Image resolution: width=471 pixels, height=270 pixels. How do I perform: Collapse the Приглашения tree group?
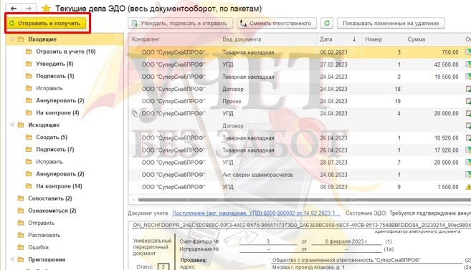[x=13, y=259]
